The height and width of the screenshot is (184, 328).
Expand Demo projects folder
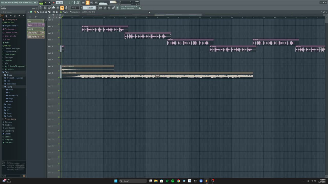pos(11,54)
